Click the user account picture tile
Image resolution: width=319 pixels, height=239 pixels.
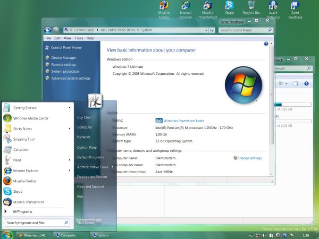95,101
